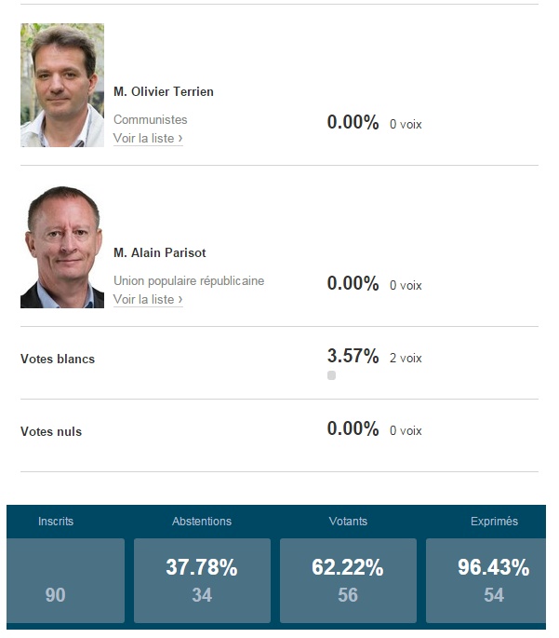559x638 pixels.
Task: Click the 3.57% blank votes percentage
Action: [353, 356]
